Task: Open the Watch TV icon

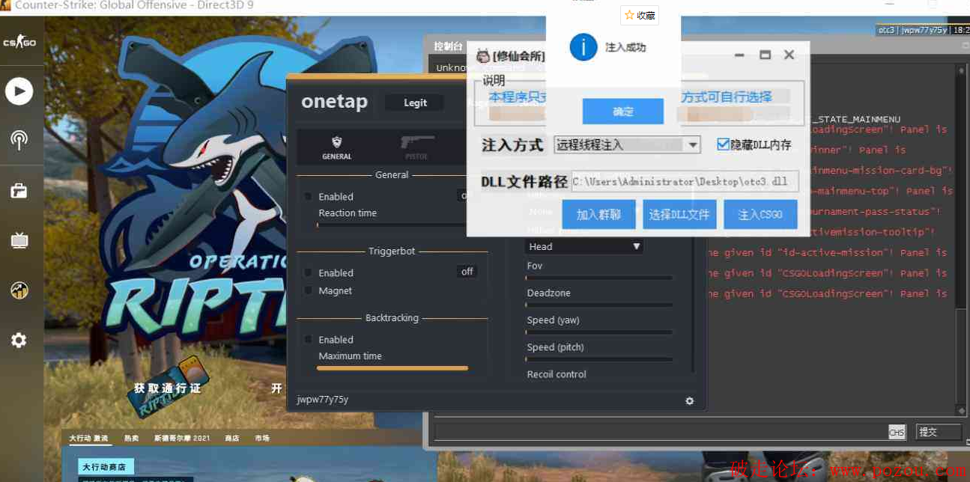Action: click(x=19, y=240)
